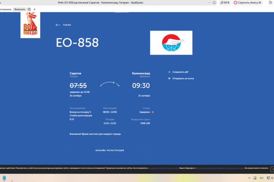Click the Сохранить pdf download icon
The height and width of the screenshot is (182, 274).
169,72
